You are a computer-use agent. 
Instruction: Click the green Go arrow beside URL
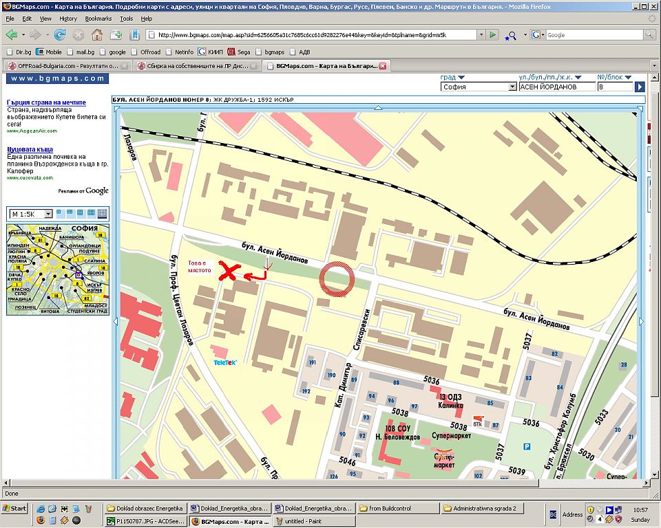[492, 34]
